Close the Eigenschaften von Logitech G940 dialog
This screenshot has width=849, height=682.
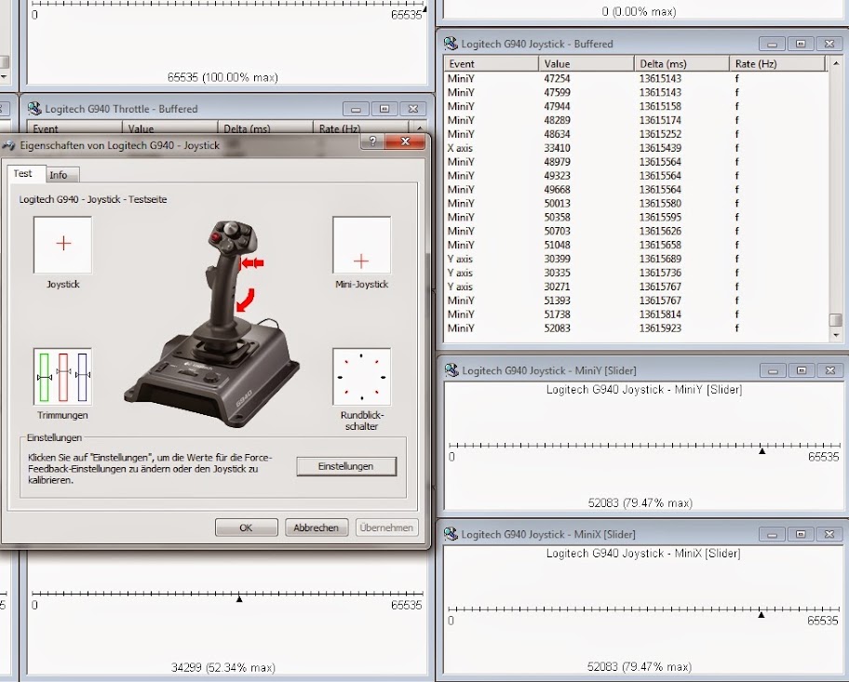click(405, 141)
